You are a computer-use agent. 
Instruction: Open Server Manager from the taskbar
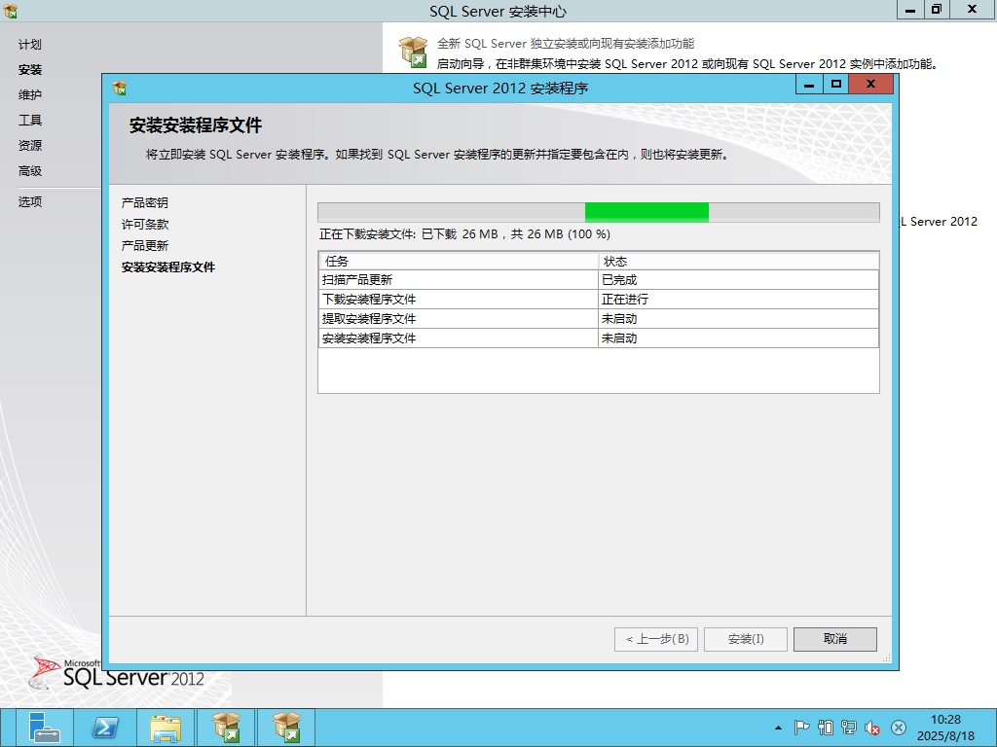point(43,728)
